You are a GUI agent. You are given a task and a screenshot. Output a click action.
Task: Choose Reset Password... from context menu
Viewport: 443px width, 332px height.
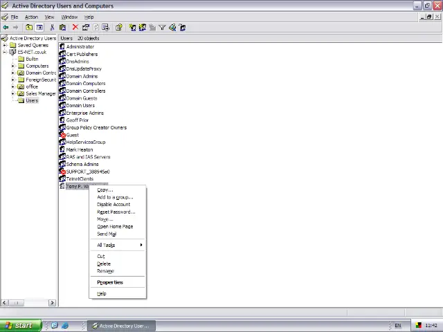[x=118, y=212]
